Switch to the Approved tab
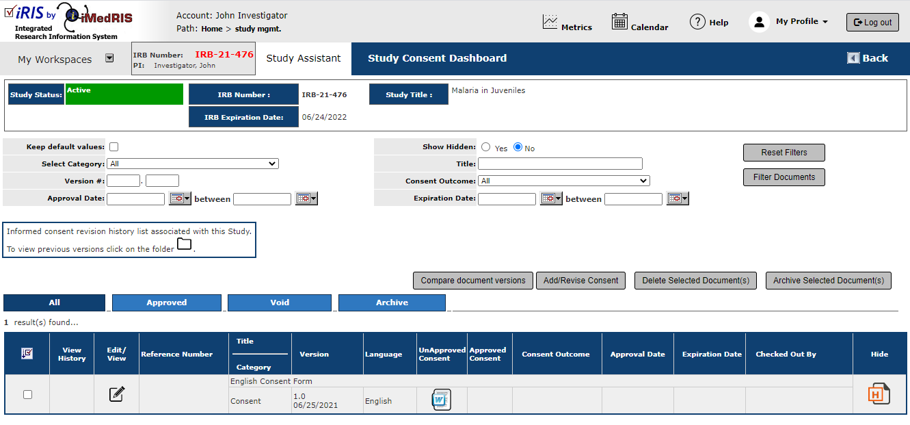The width and height of the screenshot is (910, 425). tap(167, 302)
